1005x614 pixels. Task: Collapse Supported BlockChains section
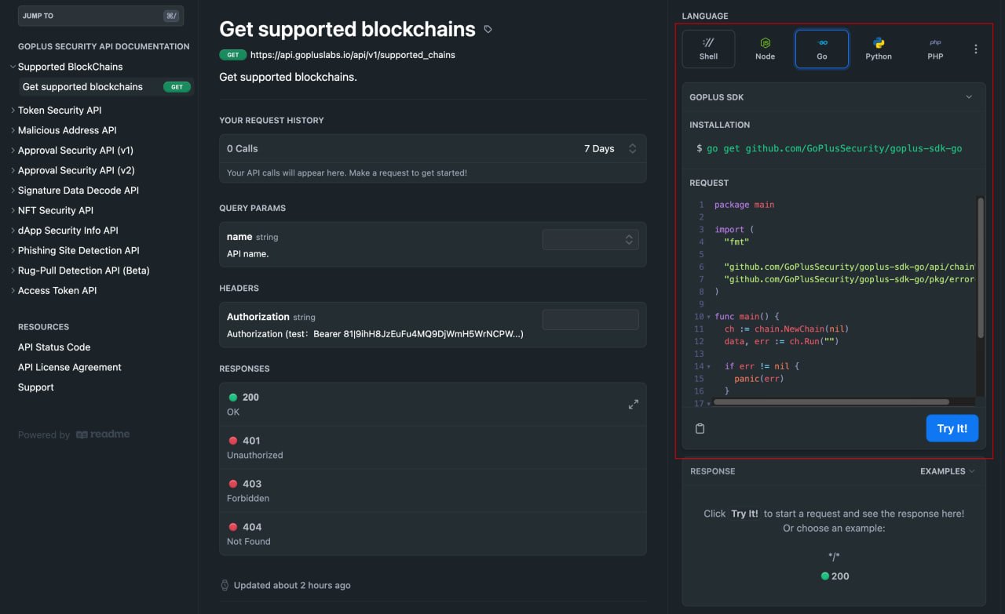pos(13,67)
